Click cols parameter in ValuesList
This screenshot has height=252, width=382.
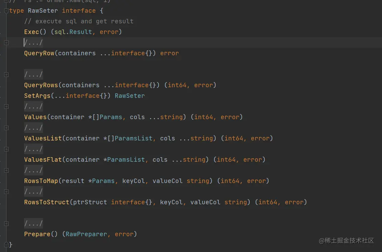(x=168, y=139)
